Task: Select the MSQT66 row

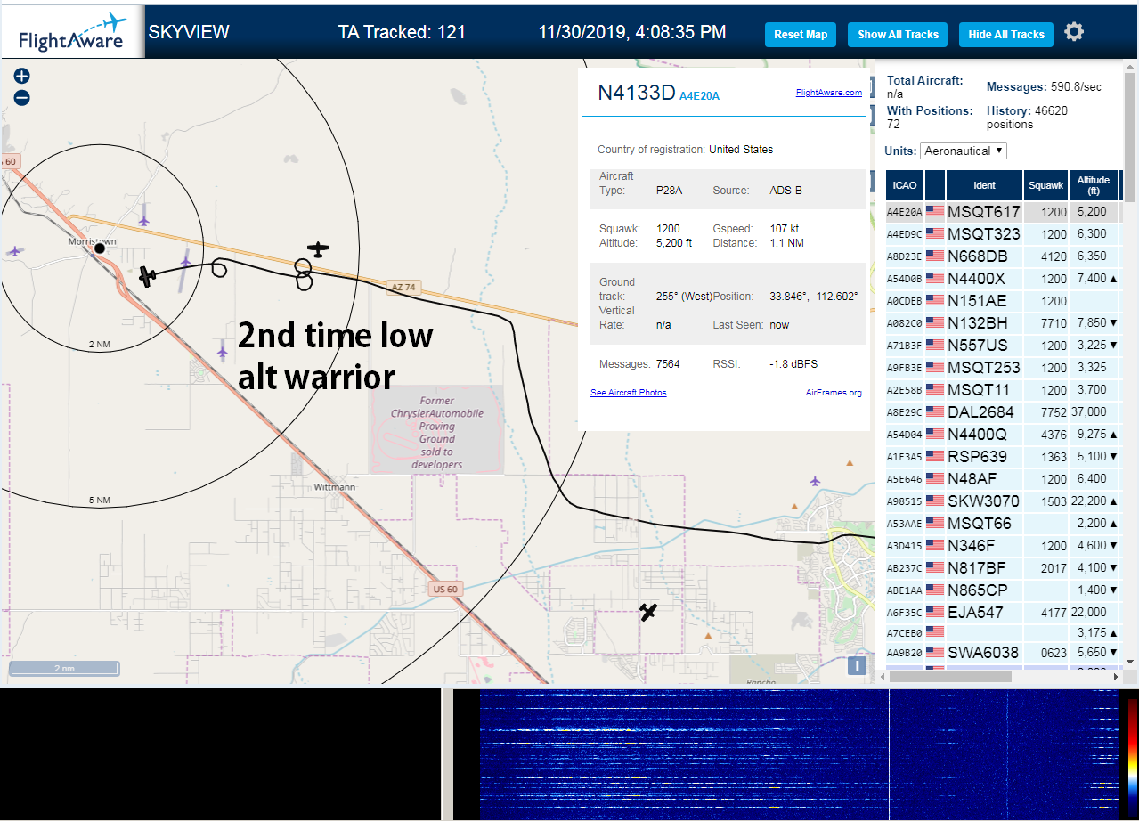Action: 1003,524
